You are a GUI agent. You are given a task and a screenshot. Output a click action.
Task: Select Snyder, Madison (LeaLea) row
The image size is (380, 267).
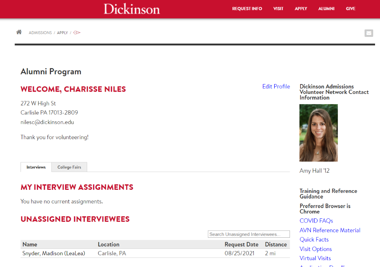pyautogui.click(x=155, y=253)
